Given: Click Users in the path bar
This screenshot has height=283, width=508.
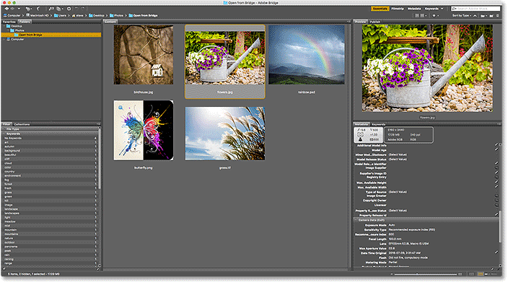Looking at the screenshot, I should coord(60,15).
